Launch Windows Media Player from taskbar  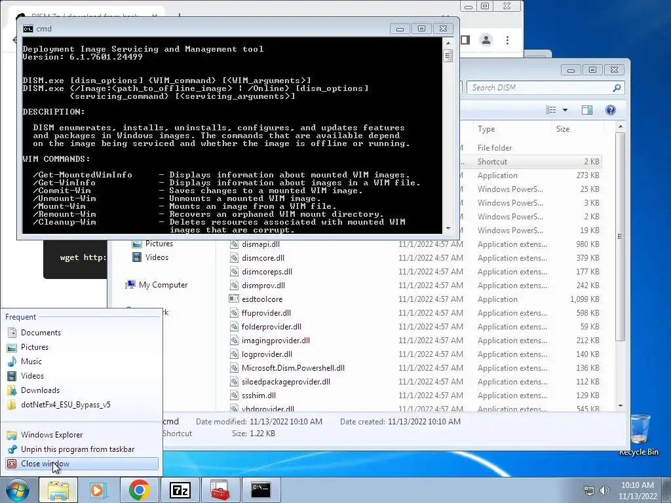point(98,490)
